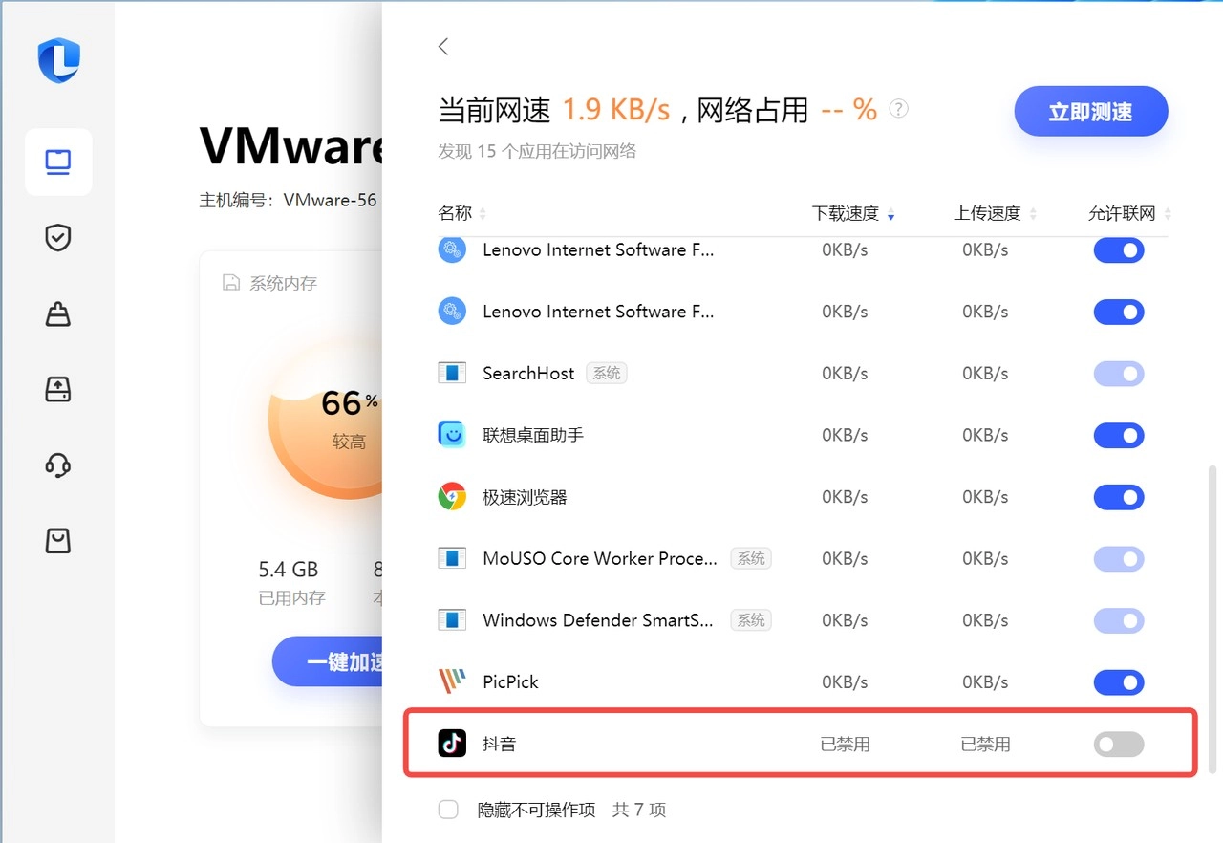Screen dimensions: 1223x843
Task: Click the 抖音 app icon
Action: (x=452, y=743)
